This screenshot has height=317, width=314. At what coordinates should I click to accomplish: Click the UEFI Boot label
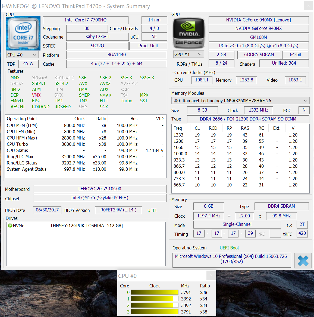229,248
